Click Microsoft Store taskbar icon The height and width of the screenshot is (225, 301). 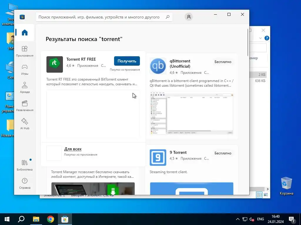(65, 219)
